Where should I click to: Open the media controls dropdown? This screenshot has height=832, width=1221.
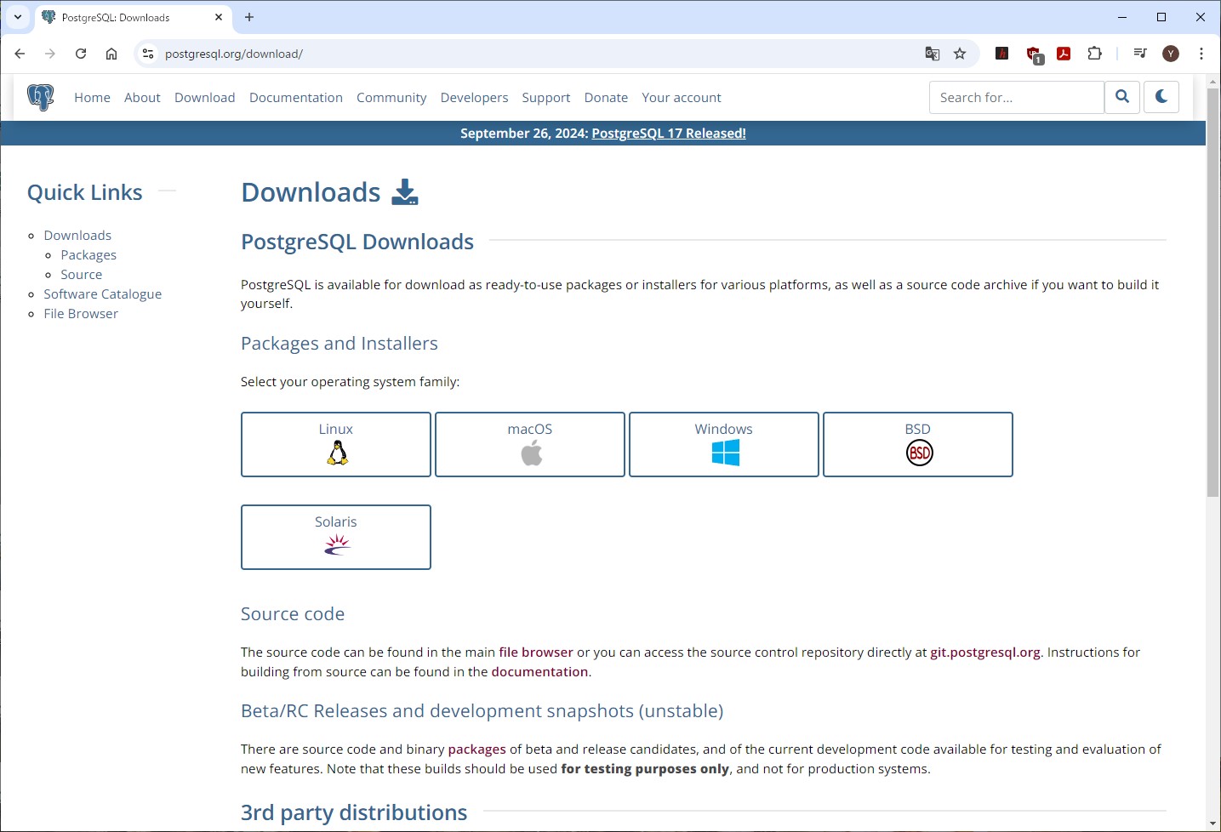tap(1139, 53)
